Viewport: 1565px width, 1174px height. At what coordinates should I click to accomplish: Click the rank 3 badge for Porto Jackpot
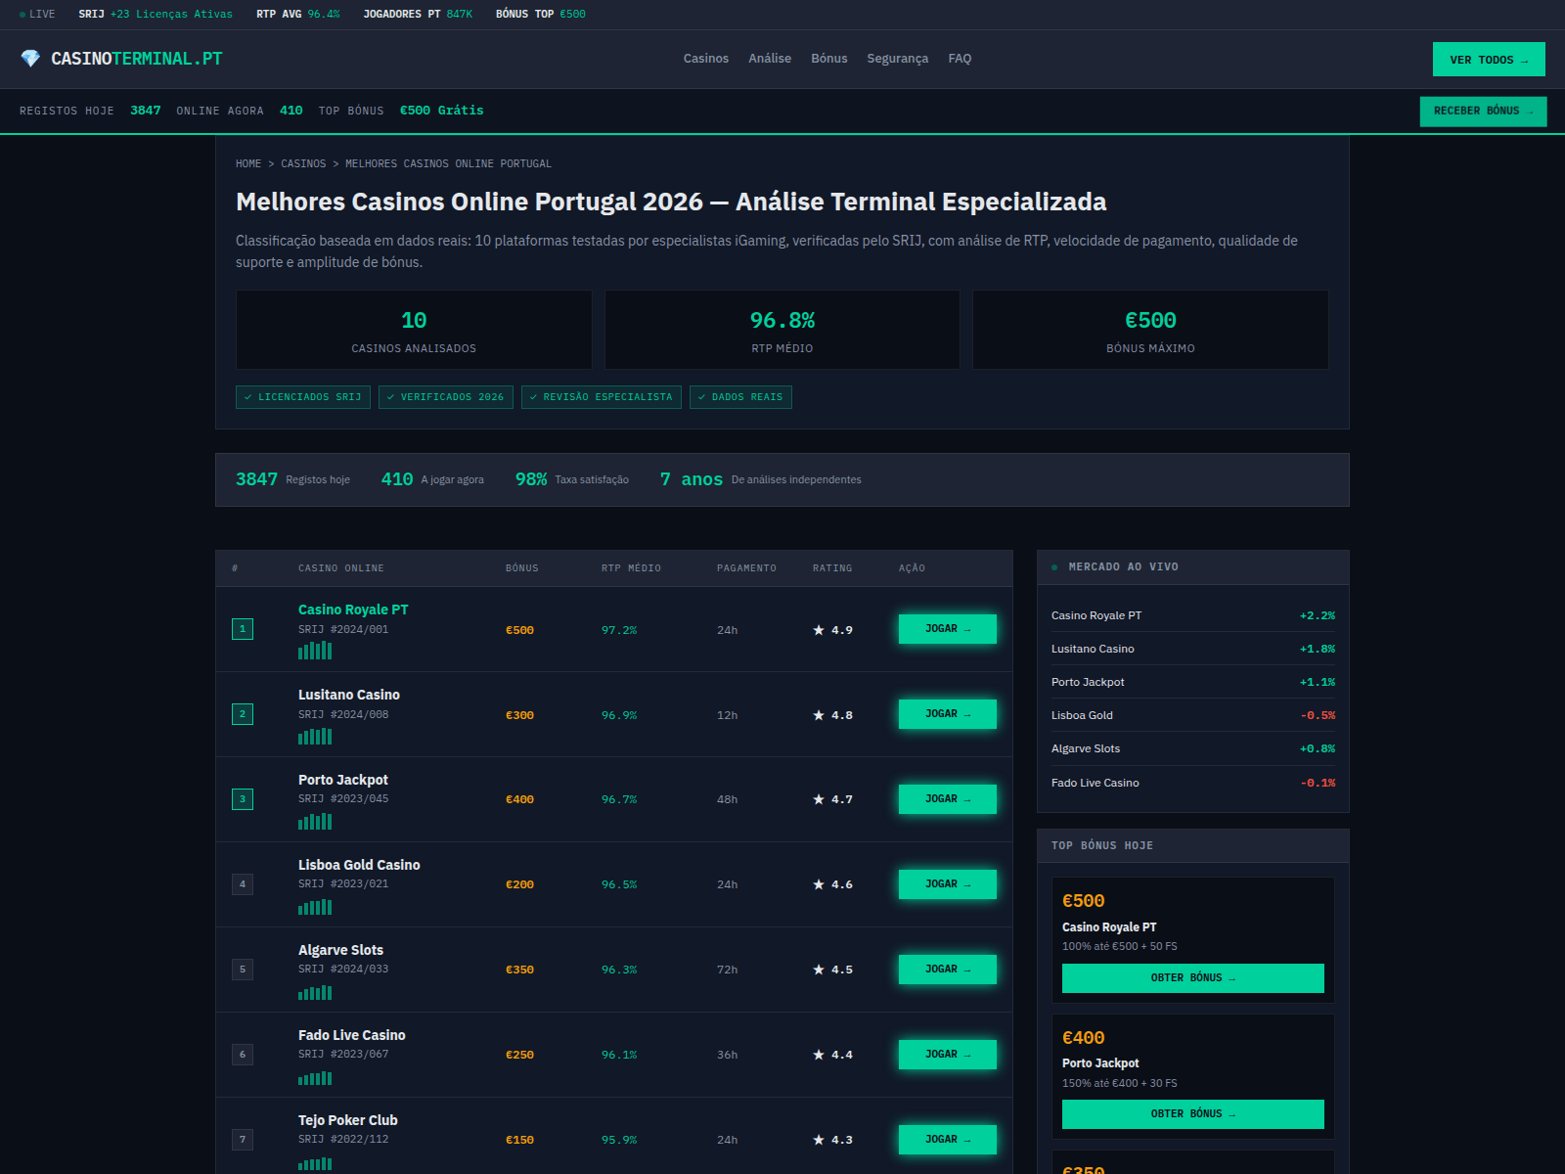[243, 799]
